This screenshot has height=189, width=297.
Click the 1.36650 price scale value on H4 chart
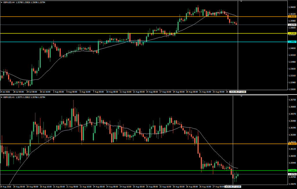[292, 7]
